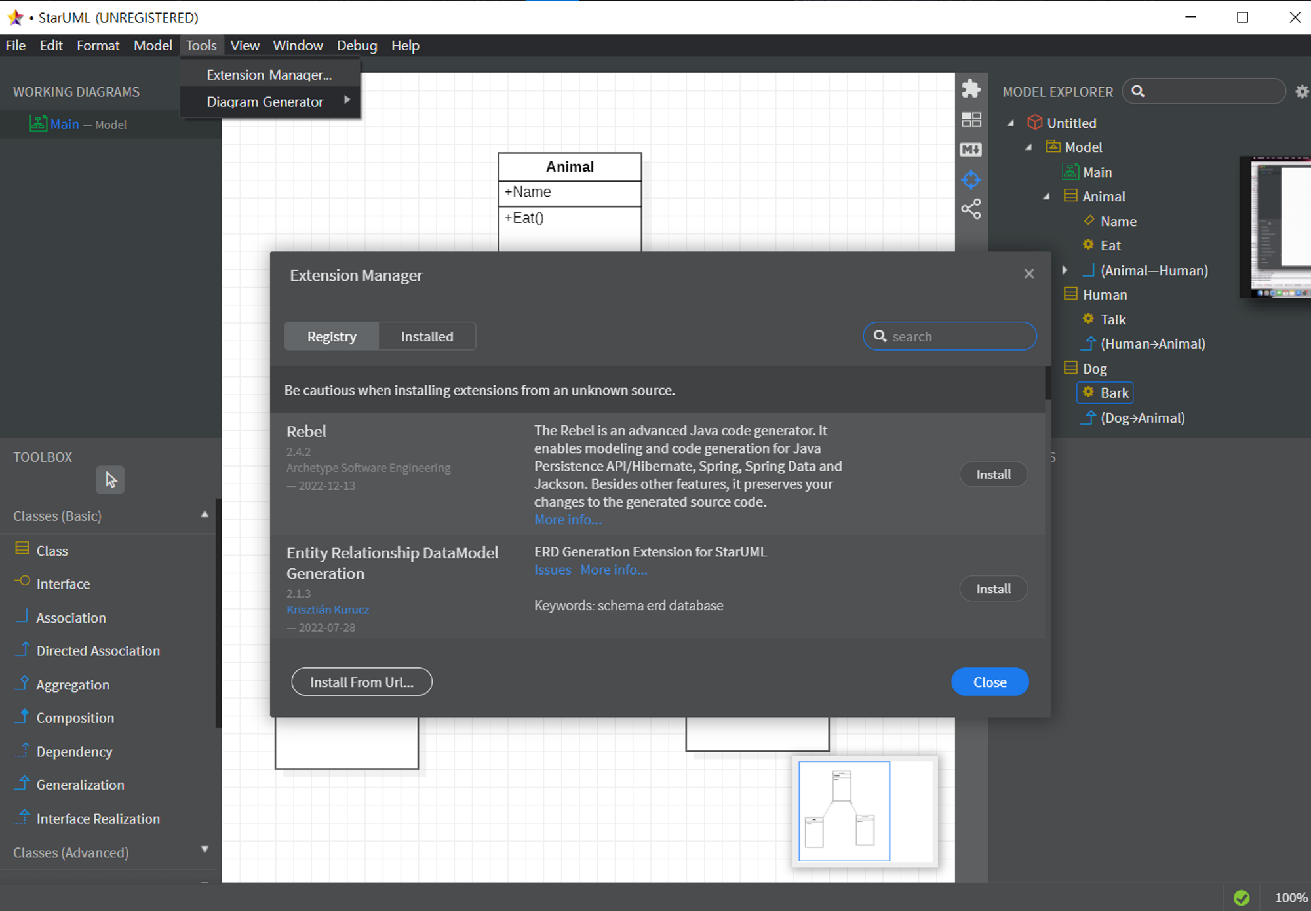The height and width of the screenshot is (911, 1311).
Task: Pick the Interface Realization tool
Action: 98,819
